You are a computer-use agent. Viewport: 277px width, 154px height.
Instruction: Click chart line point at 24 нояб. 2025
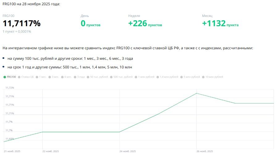click(120, 132)
